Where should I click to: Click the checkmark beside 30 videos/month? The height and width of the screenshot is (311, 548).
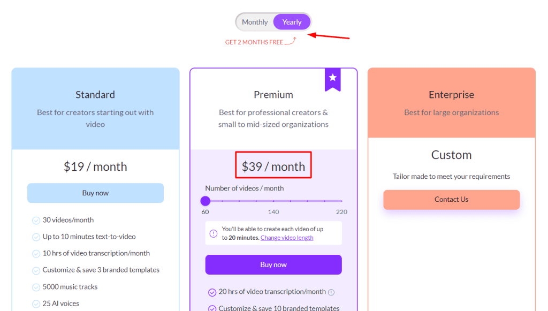tap(35, 220)
